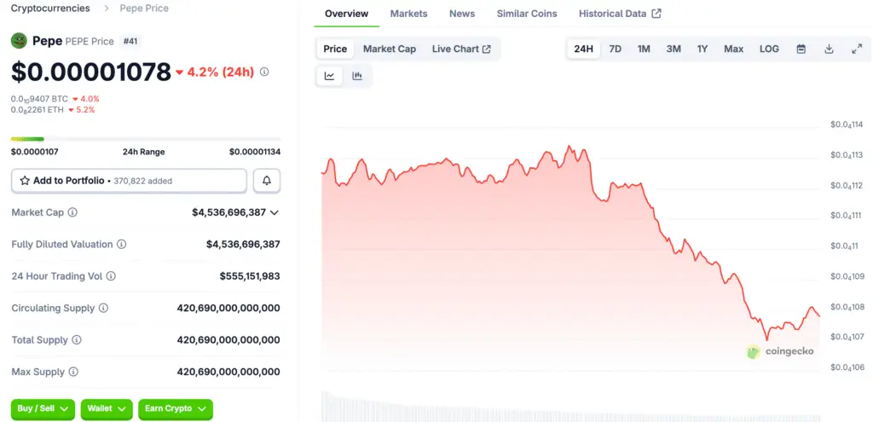Select the 7D time range
Screen dimensions: 873x422
[616, 49]
